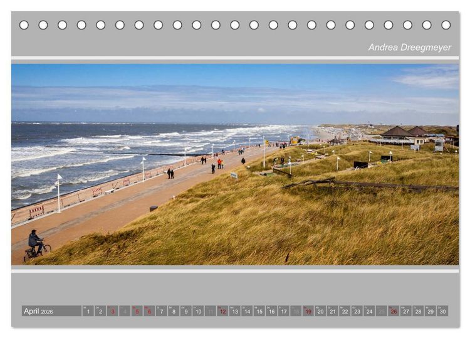Select day 23 in the calendar row
The height and width of the screenshot is (338, 470).
(357, 311)
